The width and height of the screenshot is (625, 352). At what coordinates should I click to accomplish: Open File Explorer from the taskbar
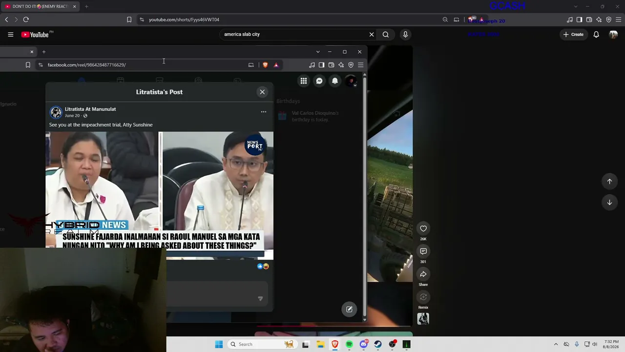pyautogui.click(x=320, y=344)
